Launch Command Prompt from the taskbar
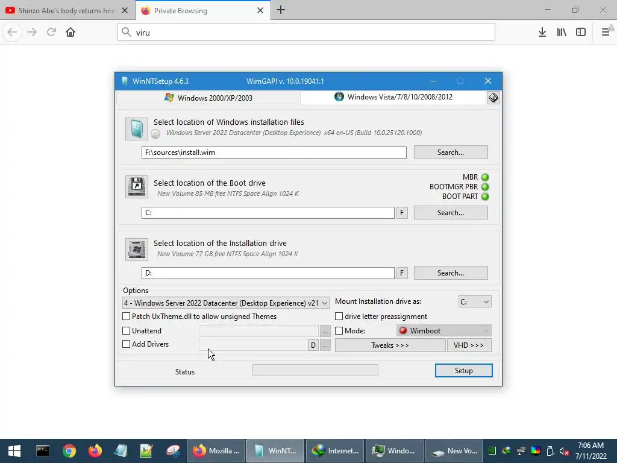The width and height of the screenshot is (617, 463). pyautogui.click(x=43, y=451)
